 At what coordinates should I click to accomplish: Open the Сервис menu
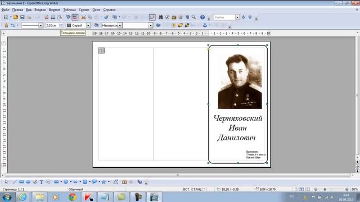84,10
